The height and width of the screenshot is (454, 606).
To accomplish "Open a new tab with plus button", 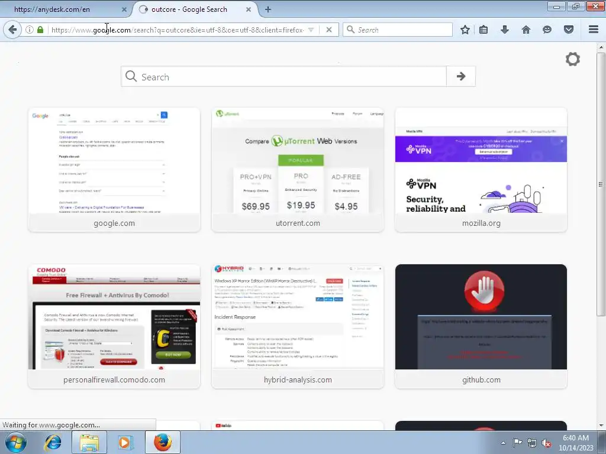I will coord(268,9).
